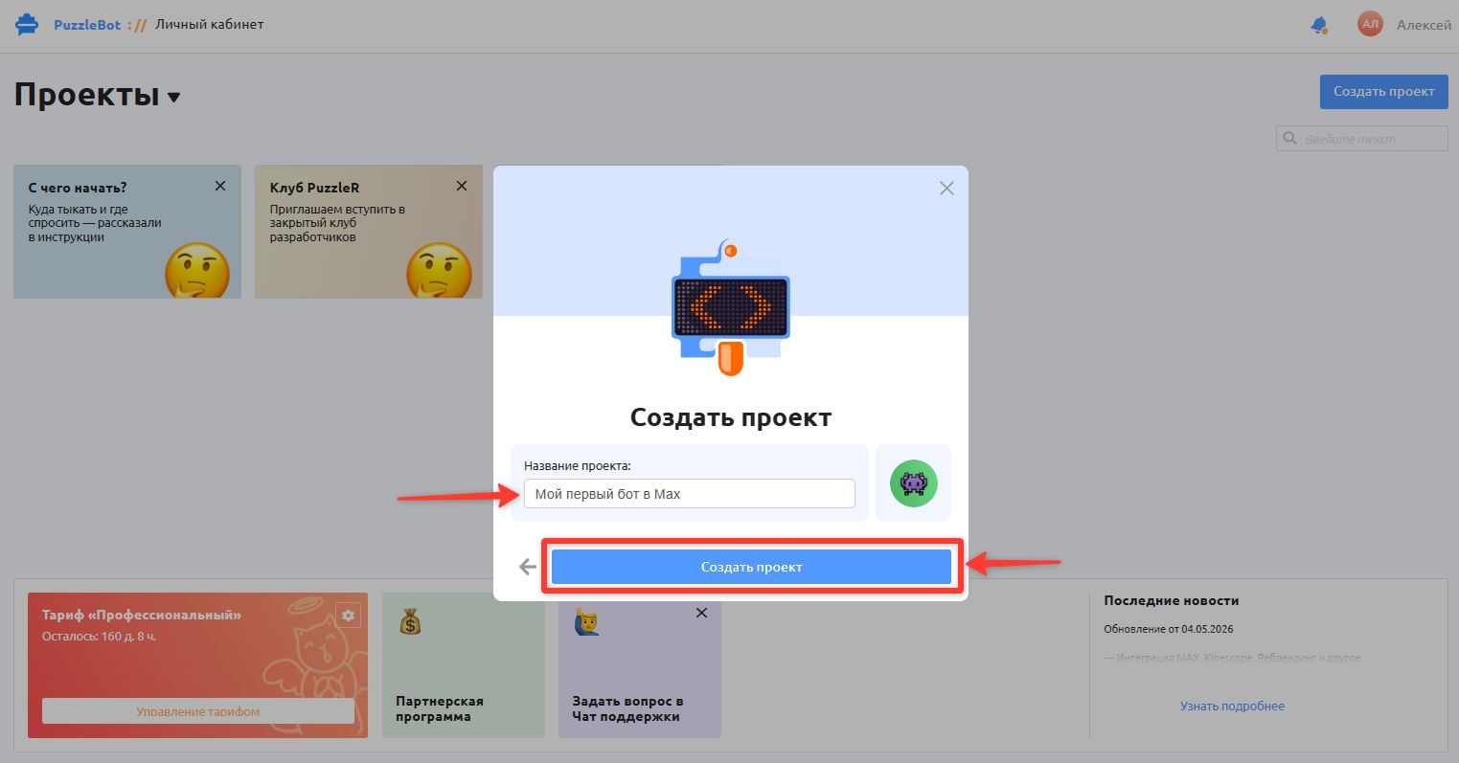This screenshot has height=763, width=1459.
Task: Click the money bag icon
Action: [410, 622]
